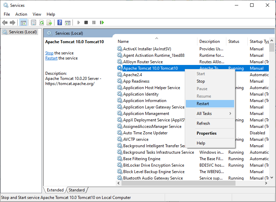Viewport: 276px width, 202px height.
Task: Choose Stop in the context menu
Action: (210, 81)
